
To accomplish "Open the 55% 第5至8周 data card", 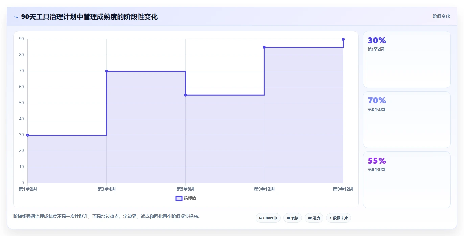I will [407, 180].
